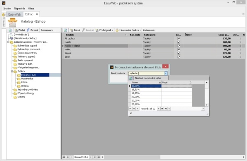
Task: Click Přidat in product list toolbar
Action: (x=75, y=30)
